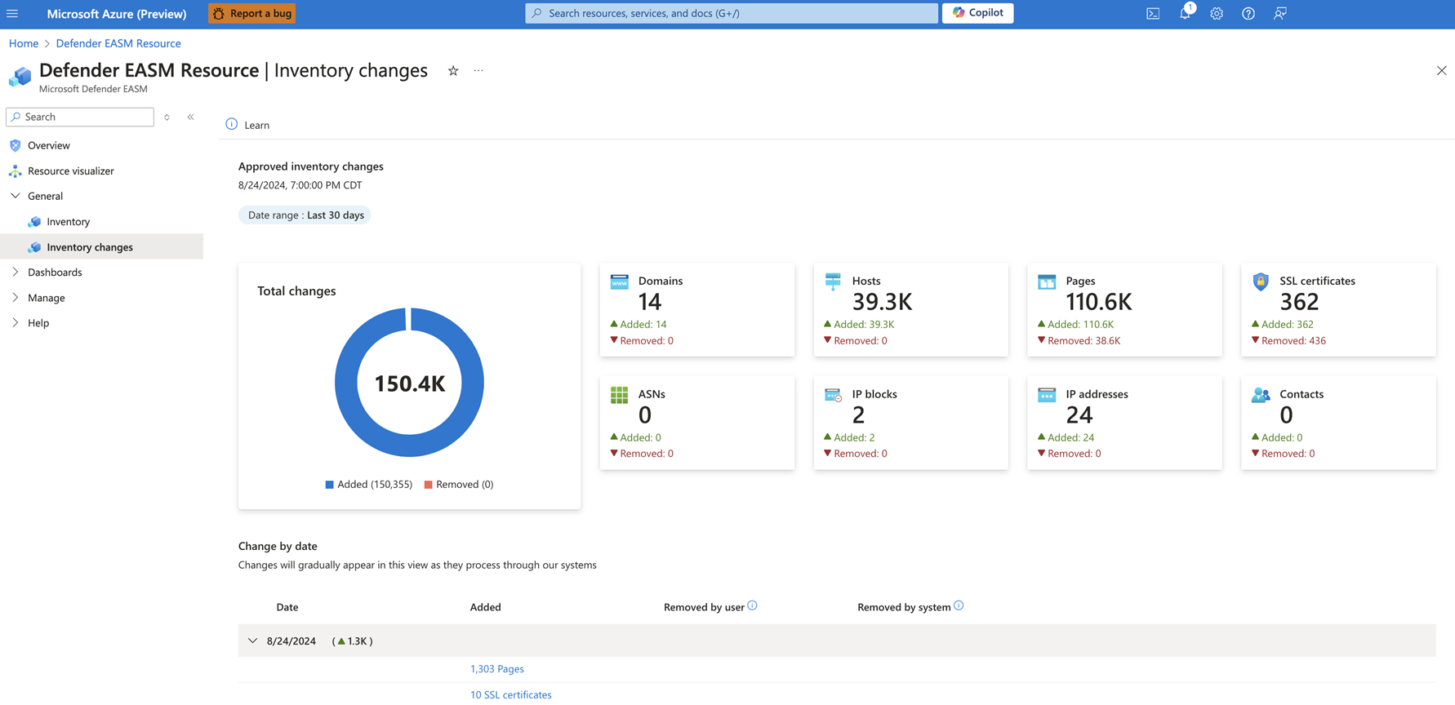Open the Cloud Shell terminal icon
This screenshot has height=705, width=1455.
click(1152, 13)
